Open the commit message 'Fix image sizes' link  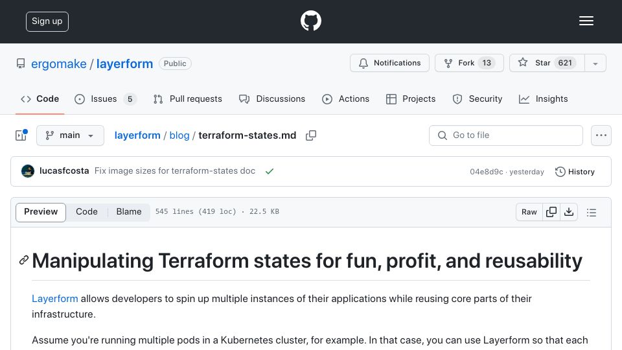pos(174,171)
